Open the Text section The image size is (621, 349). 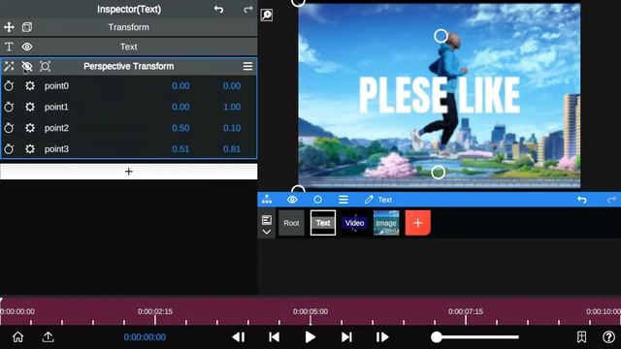[129, 47]
